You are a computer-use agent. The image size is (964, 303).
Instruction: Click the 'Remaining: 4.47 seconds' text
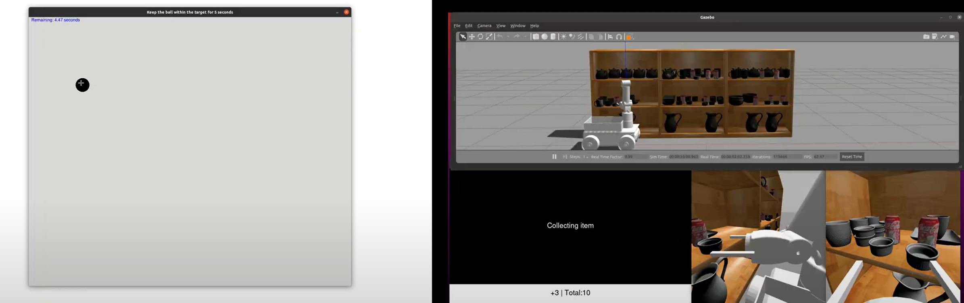pyautogui.click(x=56, y=20)
